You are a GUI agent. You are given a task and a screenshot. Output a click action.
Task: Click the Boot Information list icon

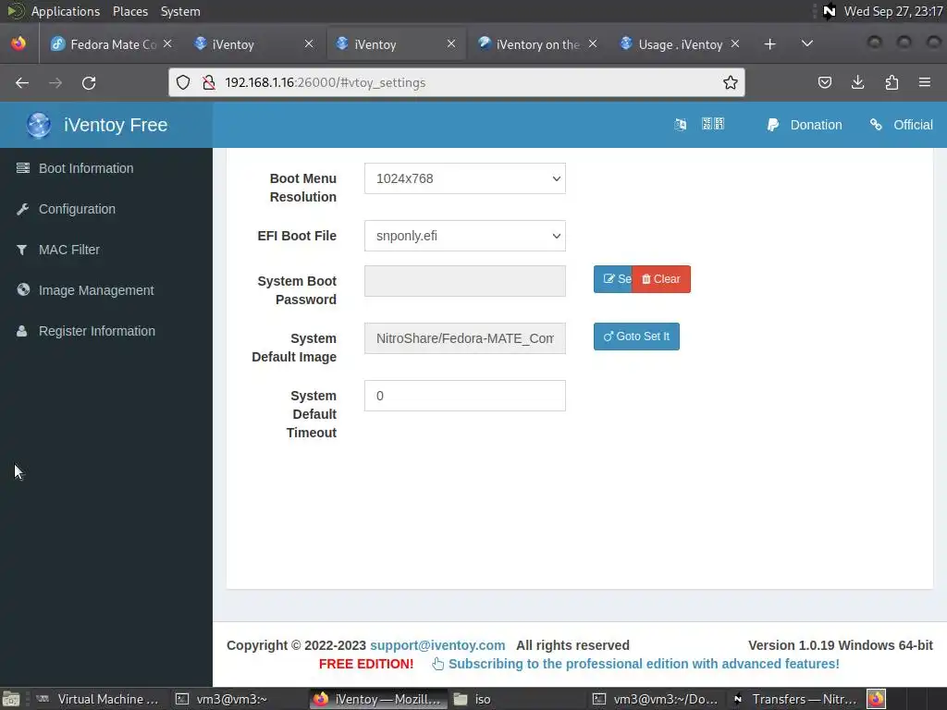(23, 168)
